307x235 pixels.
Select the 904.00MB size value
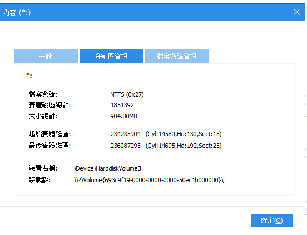tap(123, 116)
